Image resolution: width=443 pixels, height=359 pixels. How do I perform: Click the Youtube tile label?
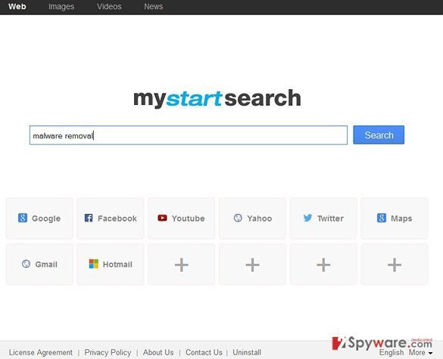coord(188,218)
